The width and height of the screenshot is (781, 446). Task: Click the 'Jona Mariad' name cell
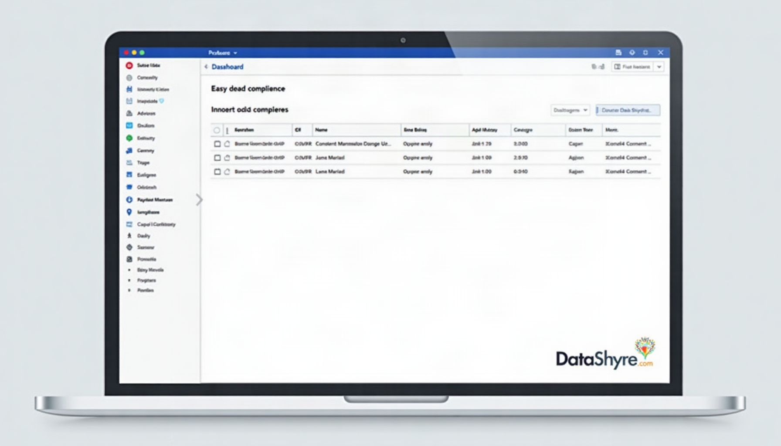(x=330, y=158)
